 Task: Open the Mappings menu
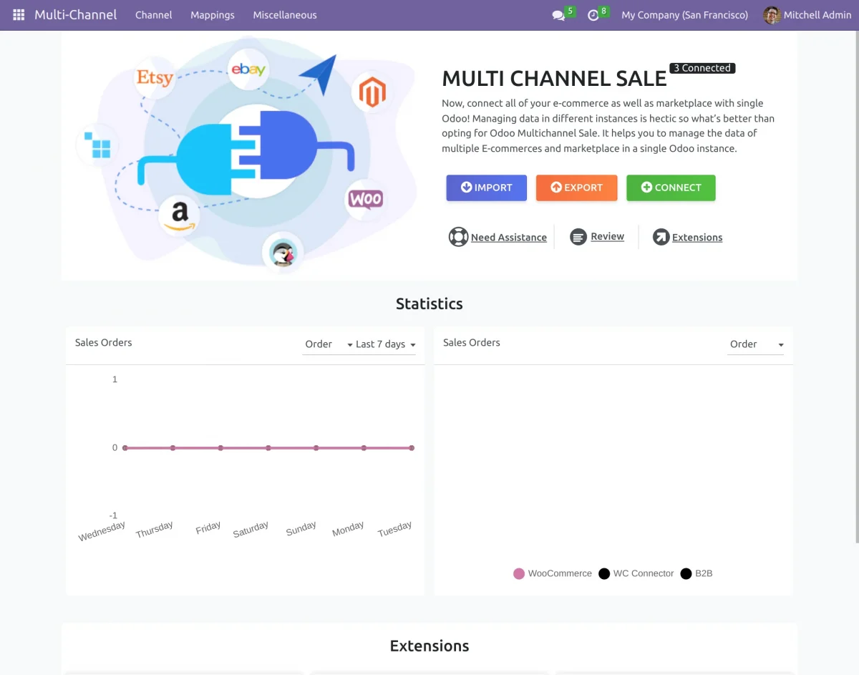(213, 15)
